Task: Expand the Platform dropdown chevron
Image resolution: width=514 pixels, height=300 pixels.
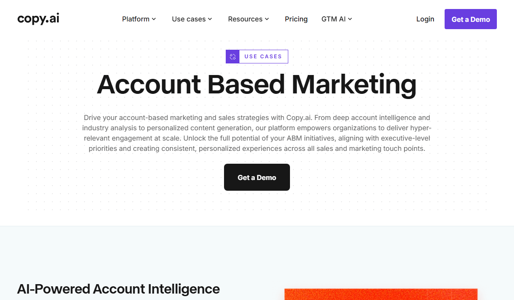Action: 154,19
